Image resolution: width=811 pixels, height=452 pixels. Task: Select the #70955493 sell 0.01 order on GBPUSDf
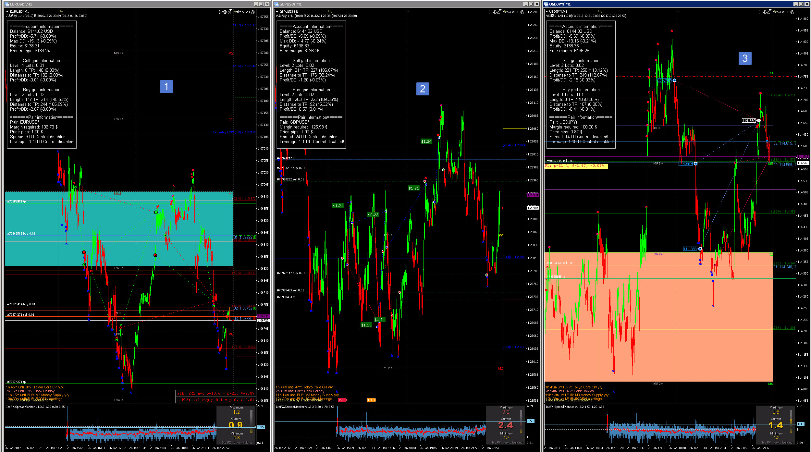pos(290,290)
